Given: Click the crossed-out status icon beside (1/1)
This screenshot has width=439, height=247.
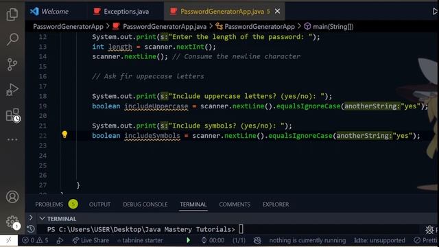Looking at the screenshot, I should 257,240.
